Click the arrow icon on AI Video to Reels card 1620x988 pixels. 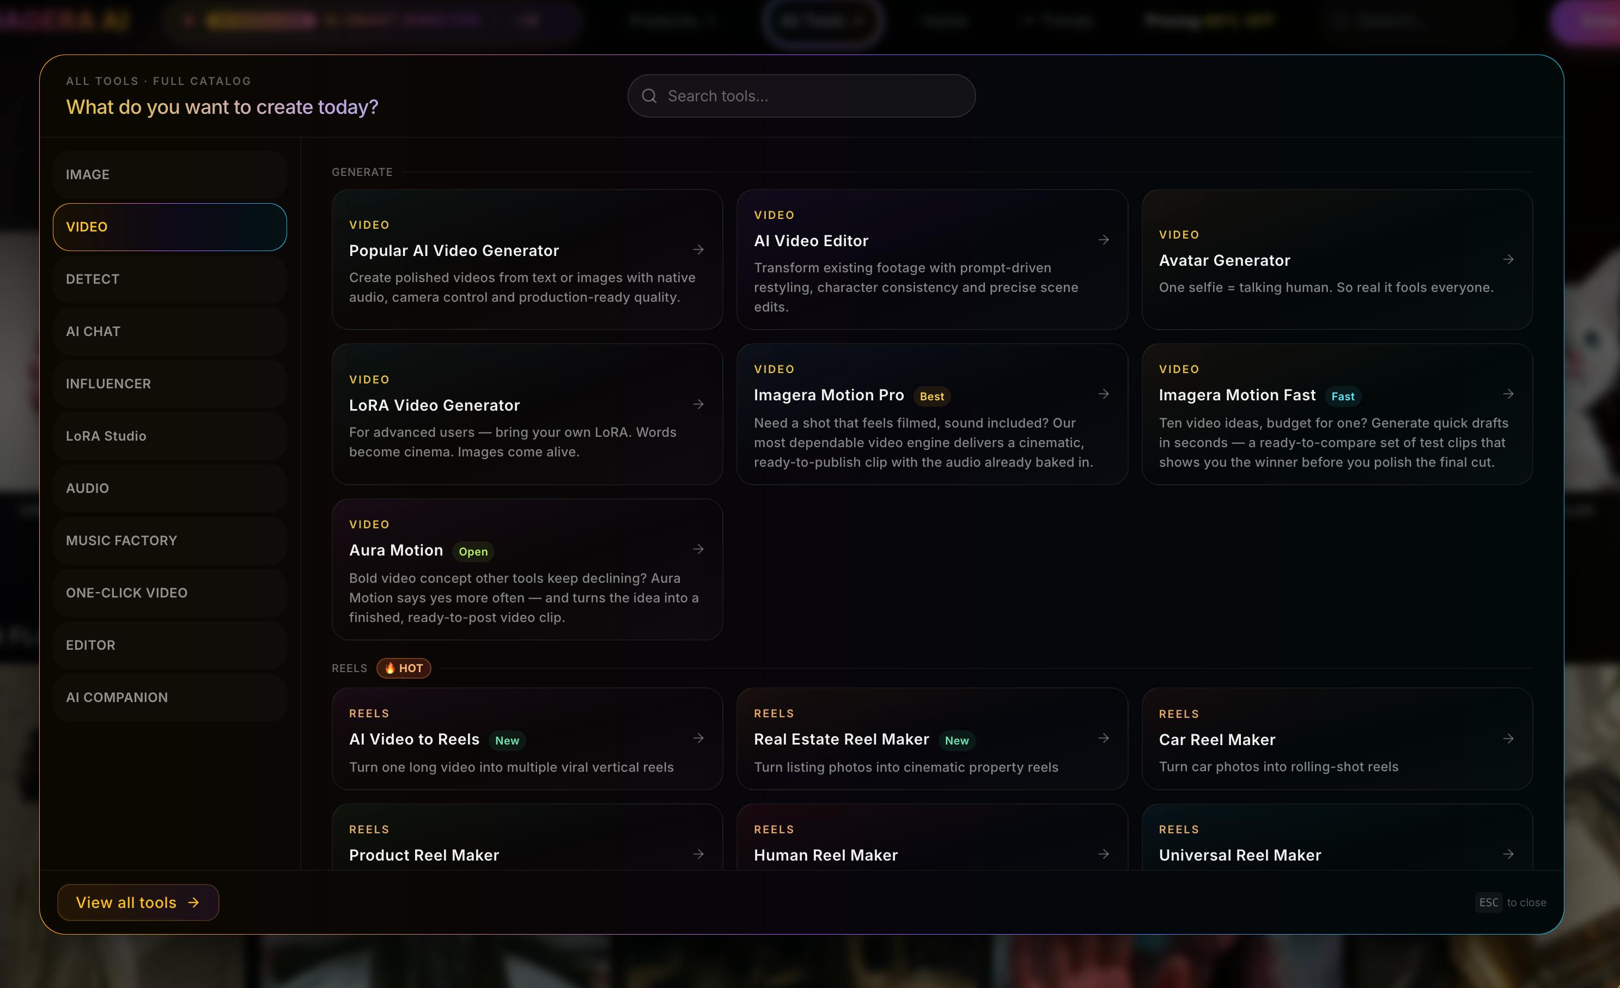coord(698,738)
